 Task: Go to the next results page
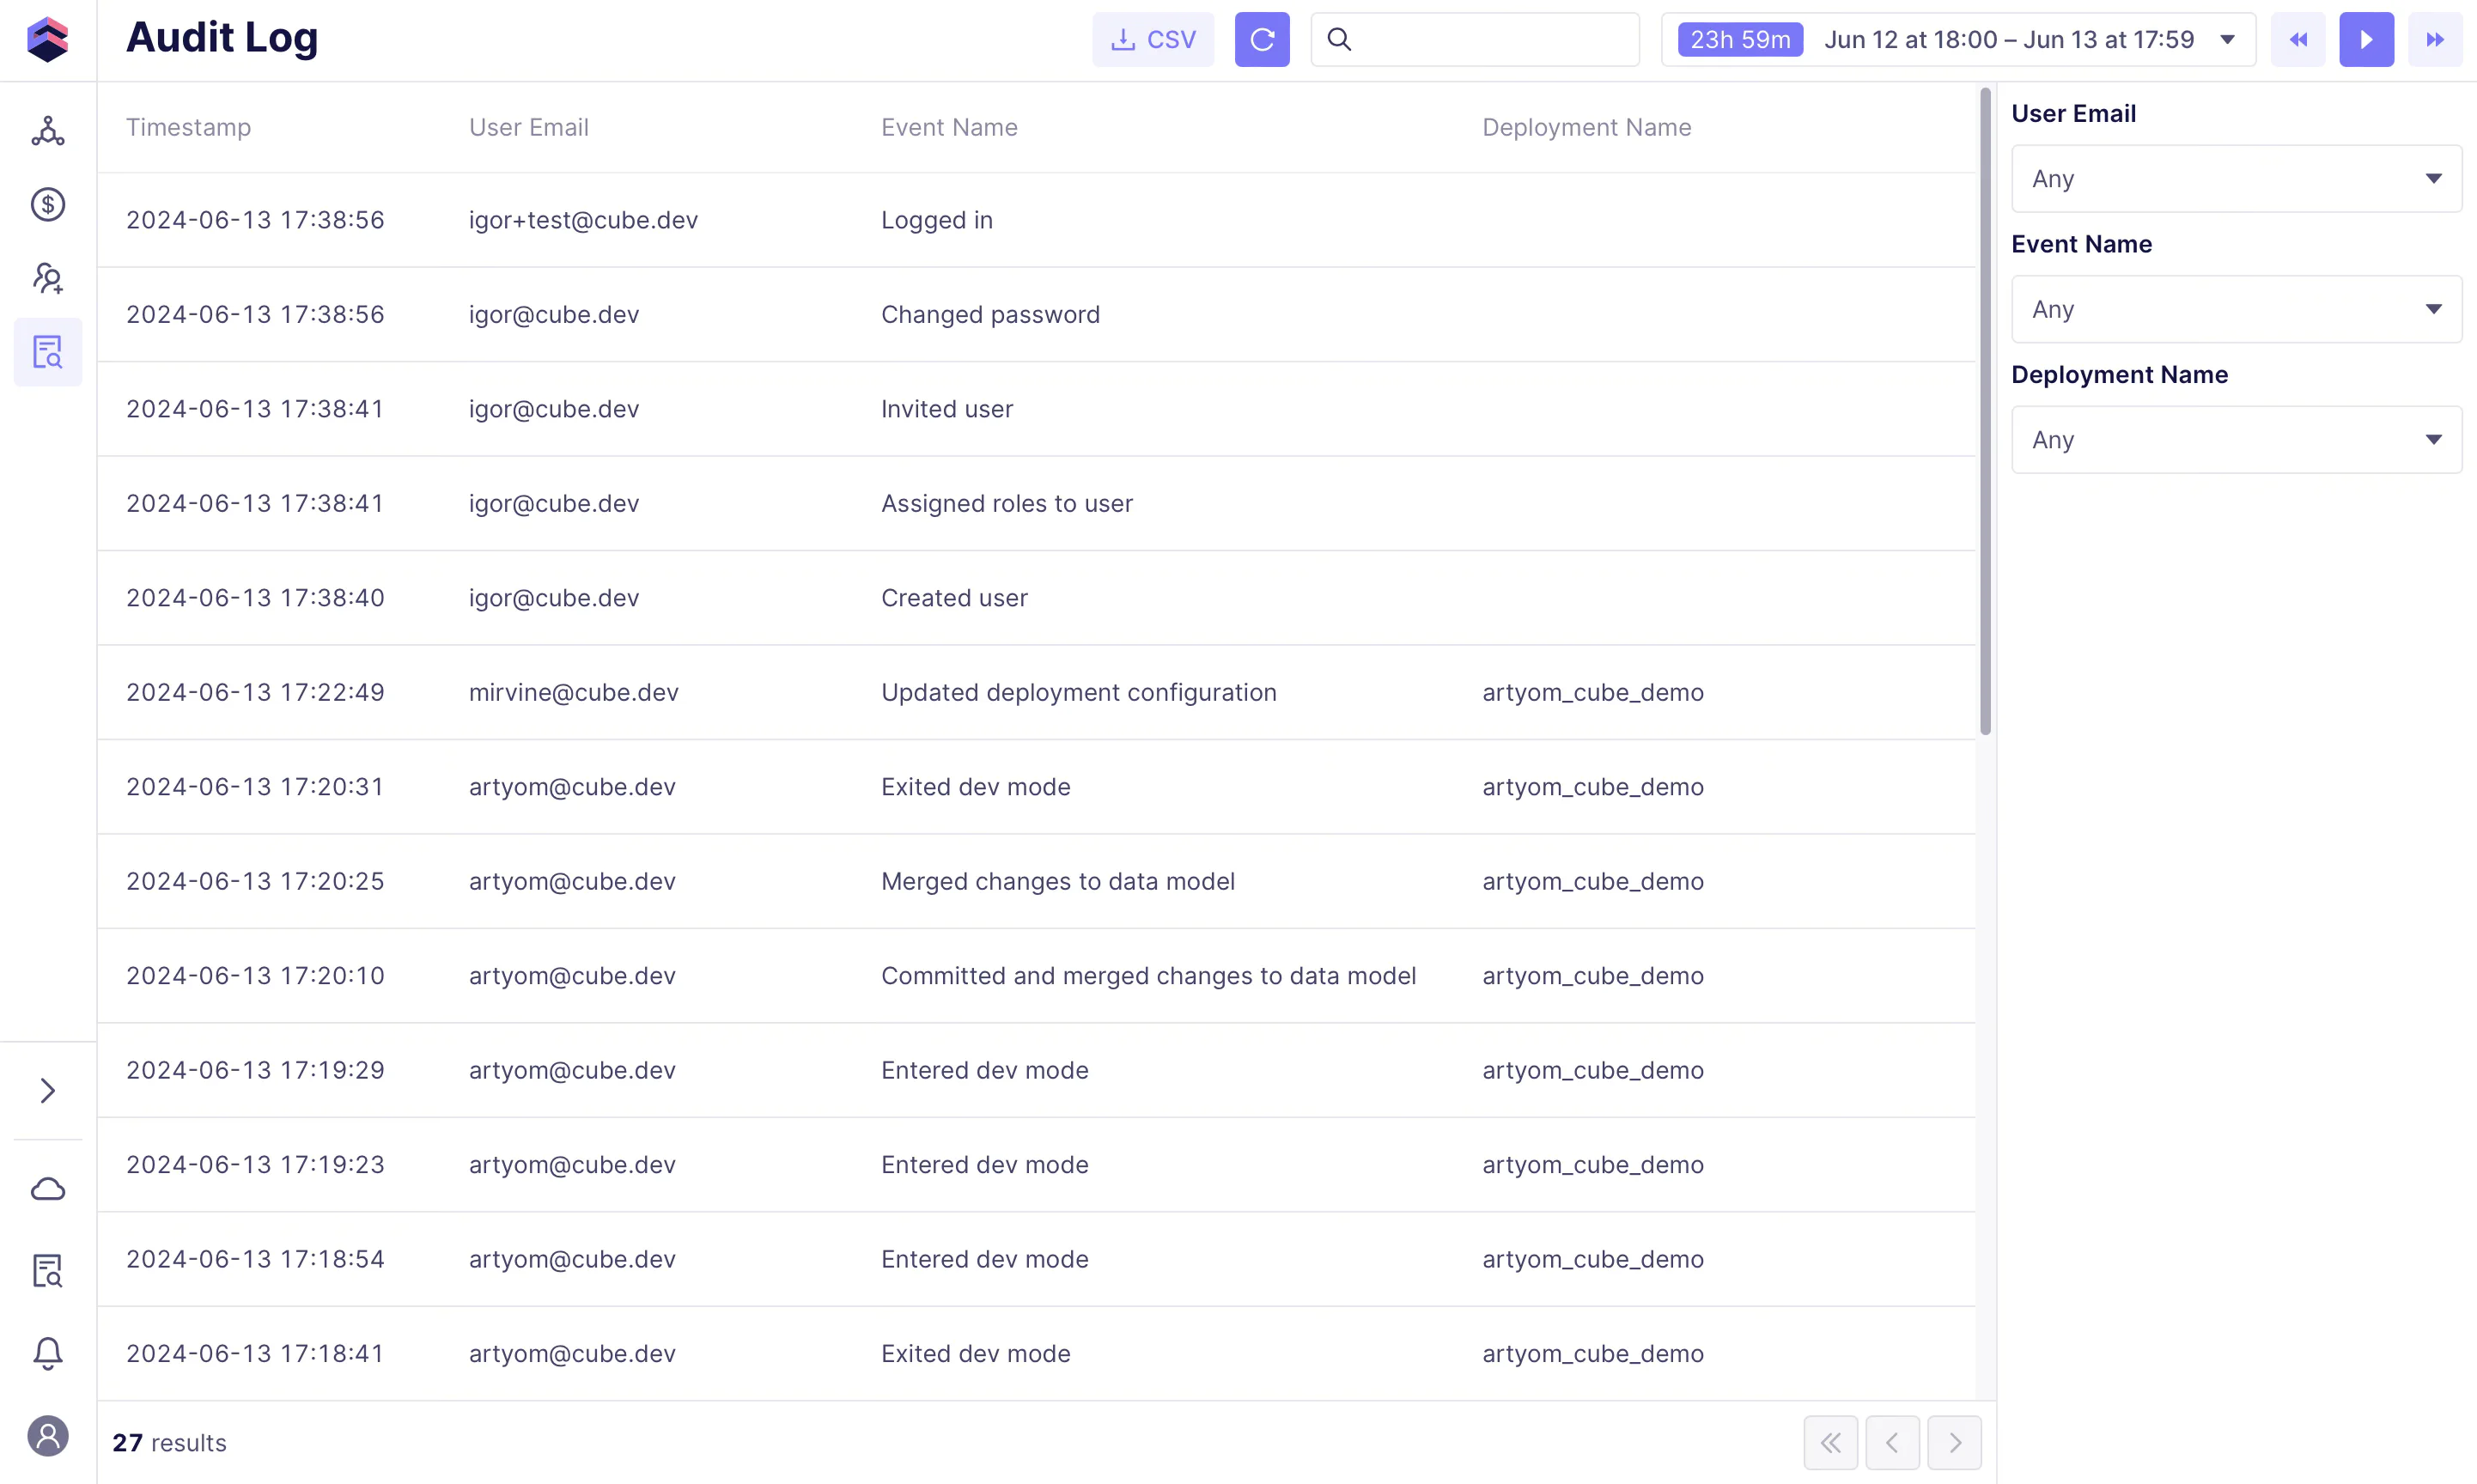tap(1953, 1442)
